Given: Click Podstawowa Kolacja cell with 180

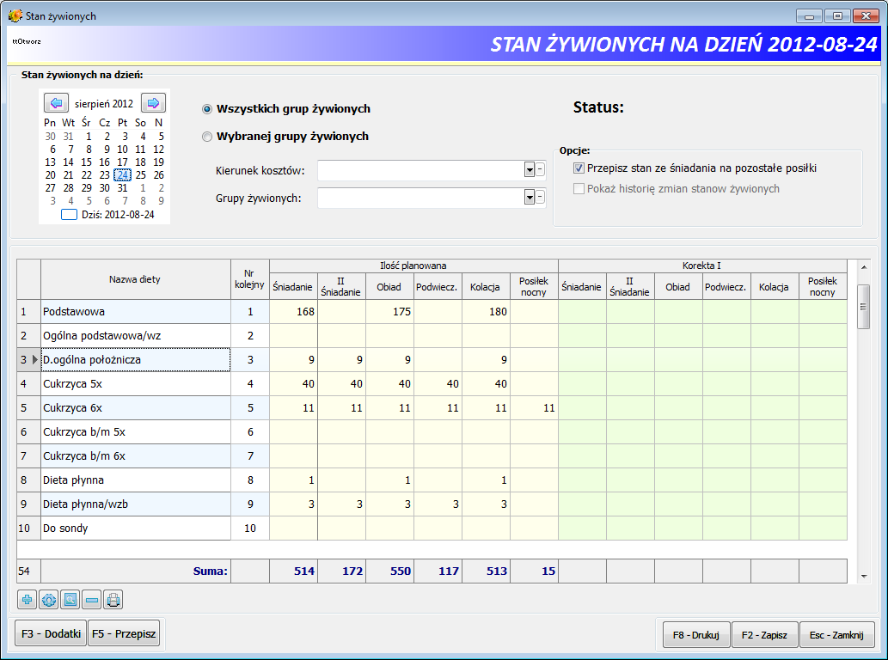Looking at the screenshot, I should tap(486, 311).
